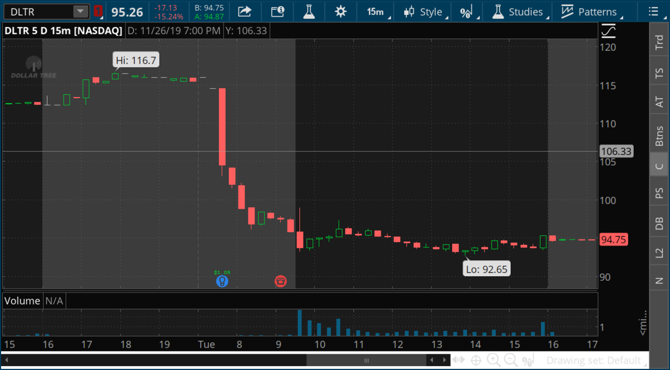The image size is (670, 370).
Task: Click the red conference call phone marker
Action: tap(280, 281)
